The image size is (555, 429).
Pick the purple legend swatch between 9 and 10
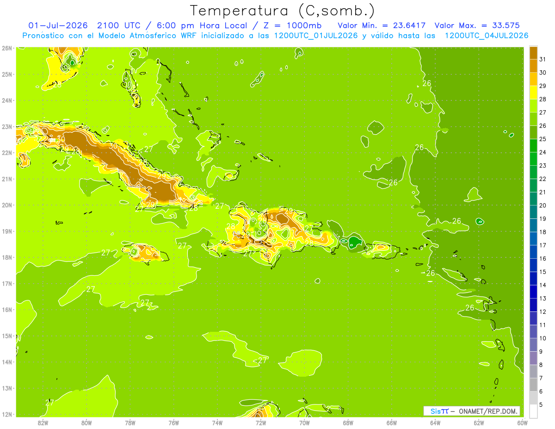click(x=533, y=345)
